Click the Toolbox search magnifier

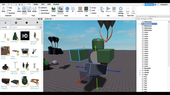coord(37,27)
